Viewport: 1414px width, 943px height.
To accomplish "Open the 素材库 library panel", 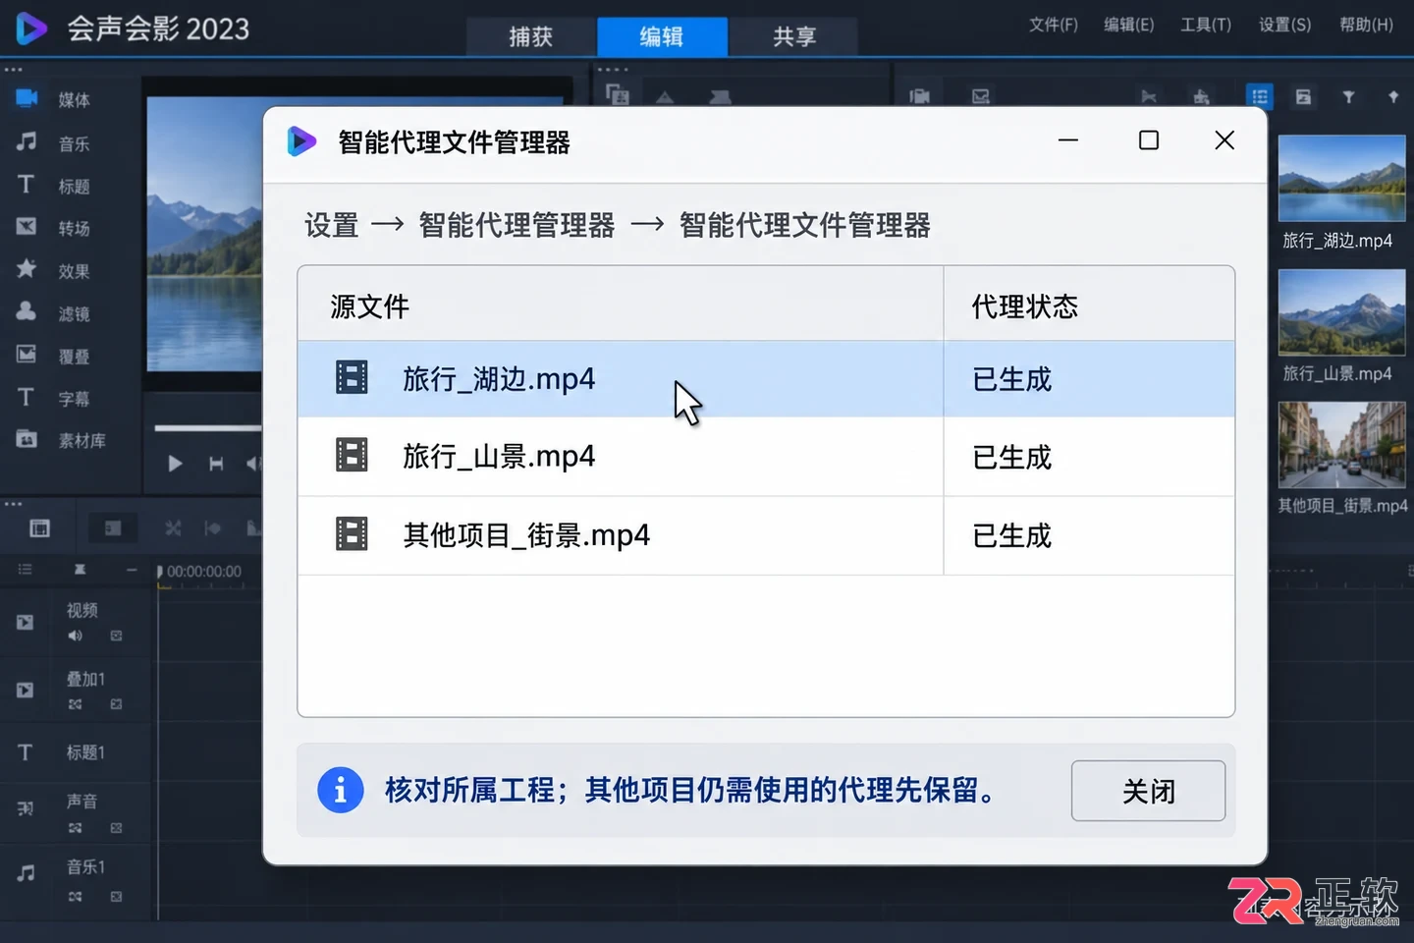I will tap(61, 440).
